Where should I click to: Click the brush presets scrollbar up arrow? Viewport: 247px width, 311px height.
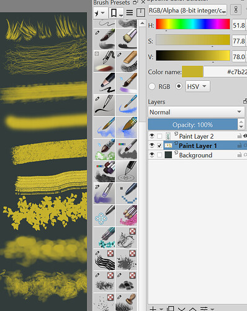click(x=142, y=23)
